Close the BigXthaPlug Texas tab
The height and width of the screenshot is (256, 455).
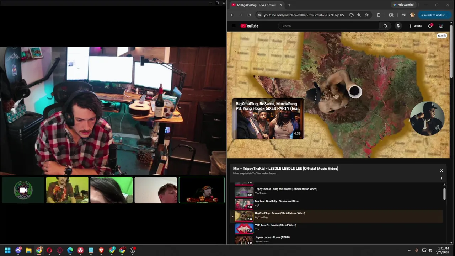point(281,5)
